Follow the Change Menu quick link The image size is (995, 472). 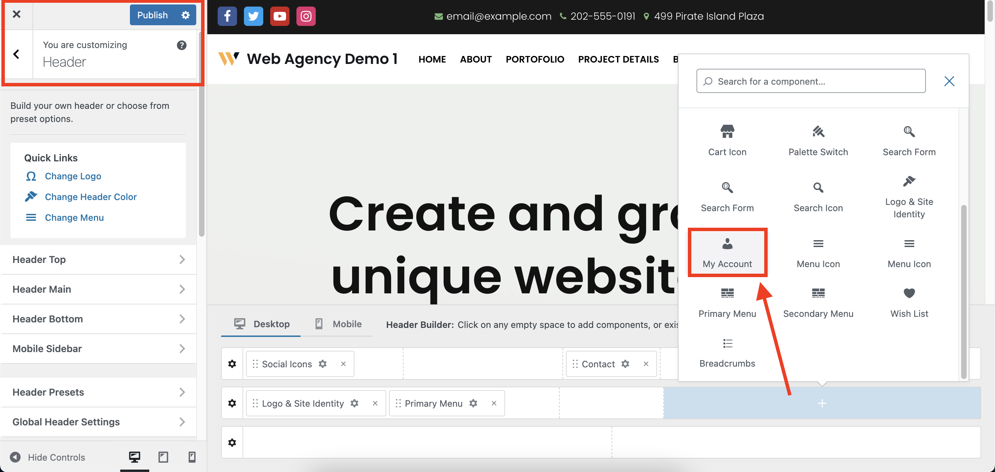click(x=74, y=218)
